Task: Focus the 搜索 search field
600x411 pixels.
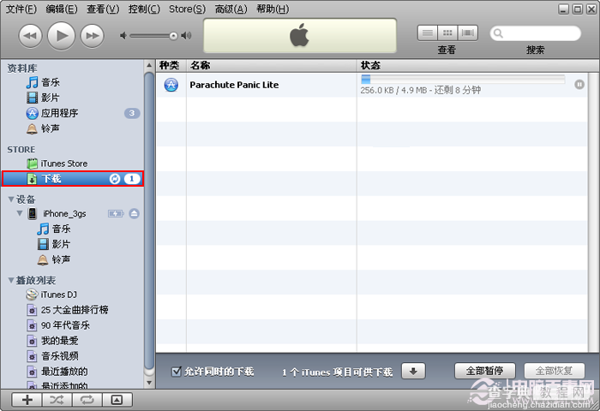Action: 536,33
